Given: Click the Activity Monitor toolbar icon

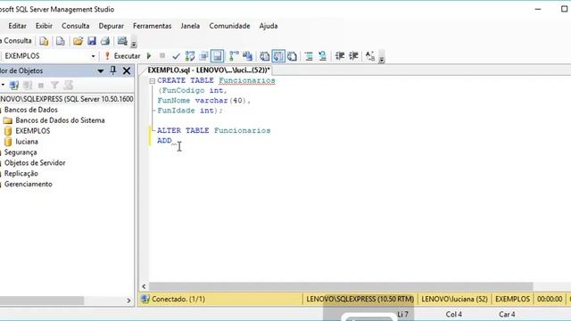Looking at the screenshot, I should [122, 41].
